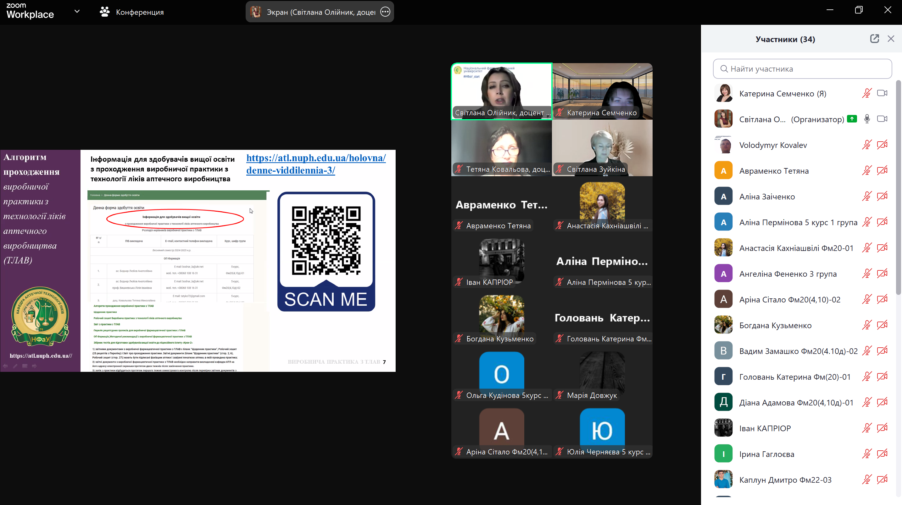Select Ольга Кудінова 5курс video tile
Screen dimensions: 902x505
tap(501, 374)
